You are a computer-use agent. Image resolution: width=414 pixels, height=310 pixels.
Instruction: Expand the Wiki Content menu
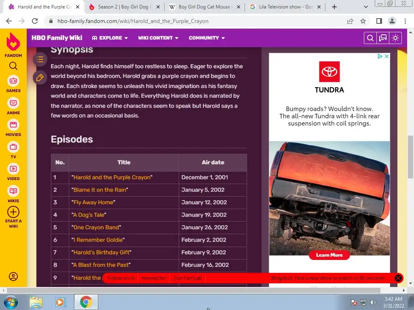tap(158, 38)
